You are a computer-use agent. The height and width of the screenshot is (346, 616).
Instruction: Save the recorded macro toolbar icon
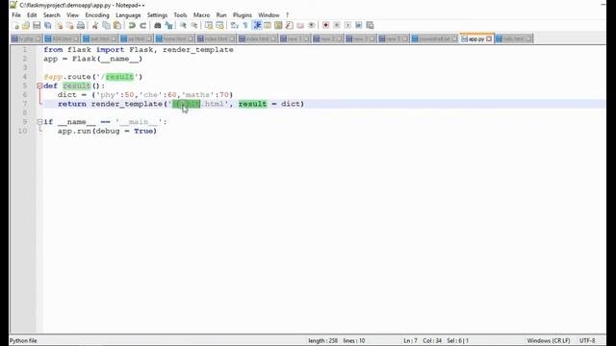(x=370, y=26)
